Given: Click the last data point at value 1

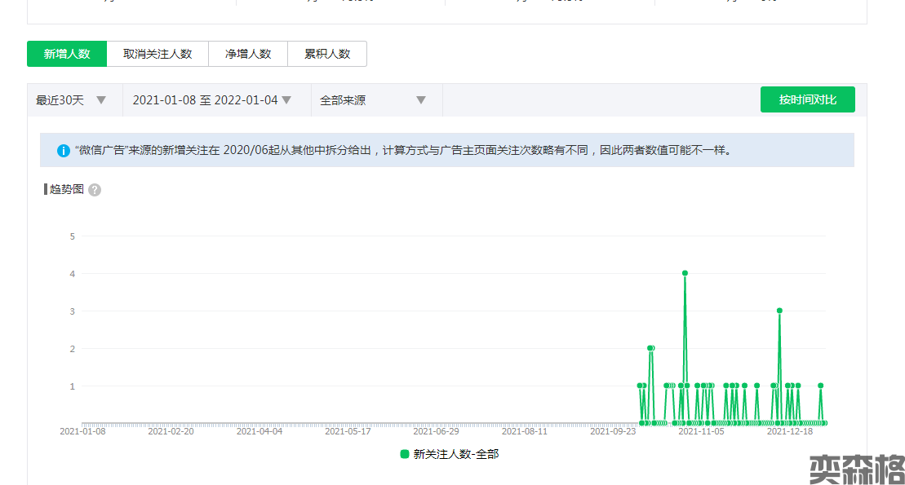Looking at the screenshot, I should pyautogui.click(x=821, y=386).
